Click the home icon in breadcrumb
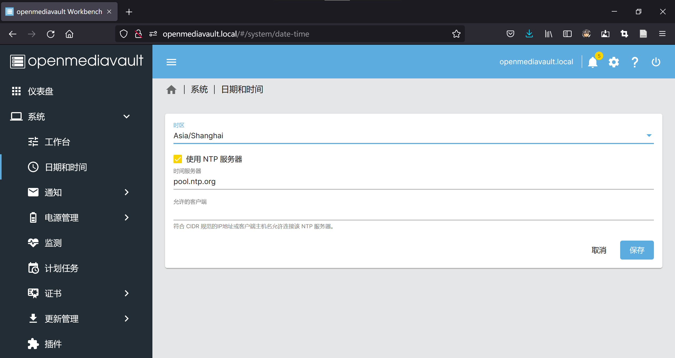 click(x=171, y=90)
